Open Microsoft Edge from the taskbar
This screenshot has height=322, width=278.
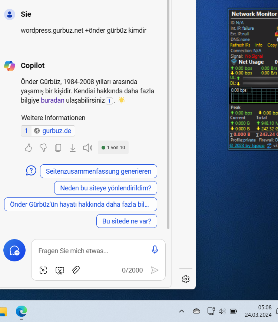(21, 311)
